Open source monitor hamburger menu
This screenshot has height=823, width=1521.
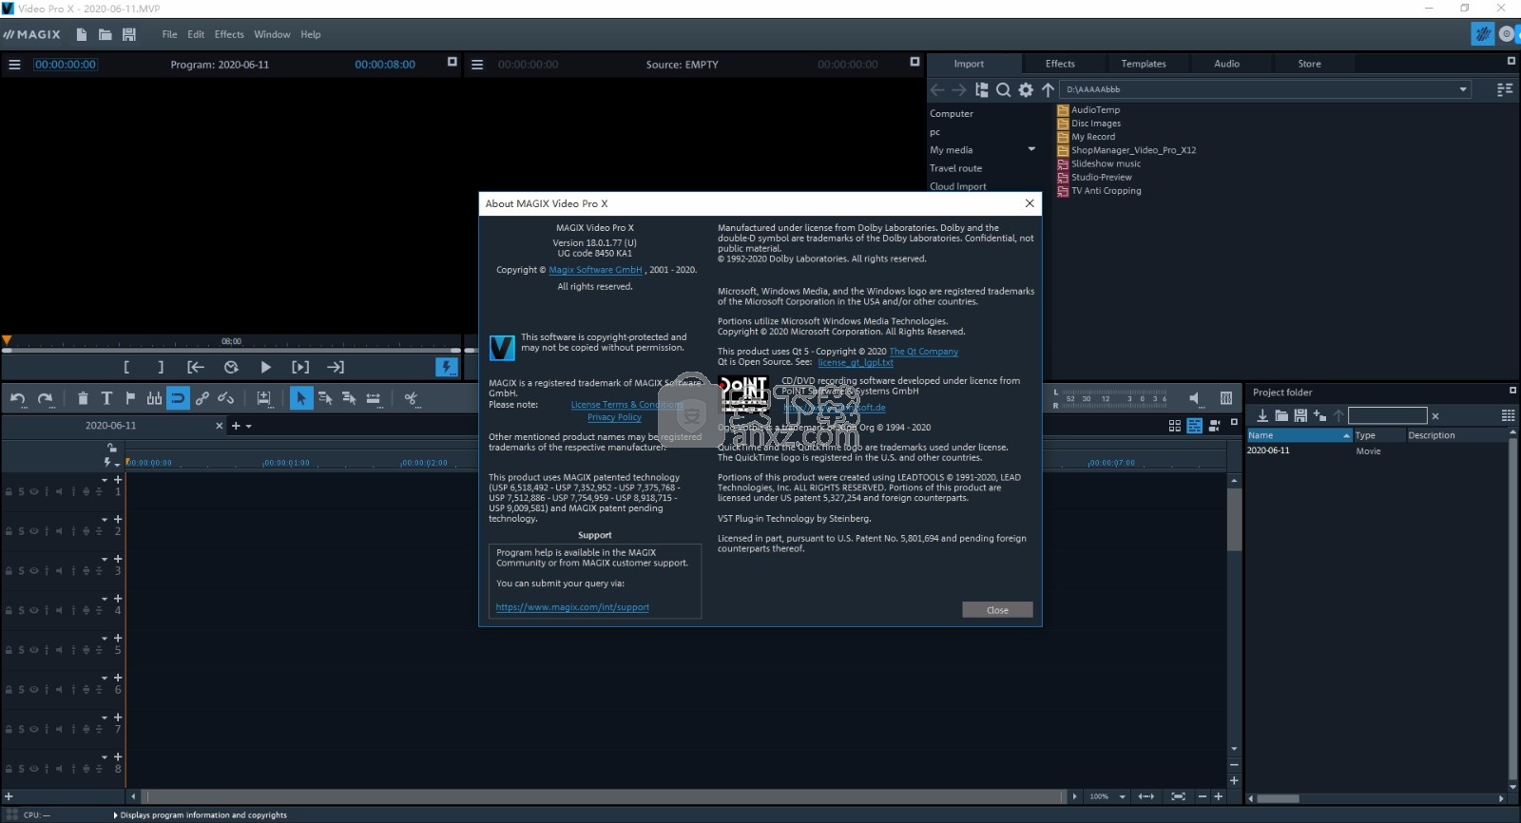tap(477, 65)
